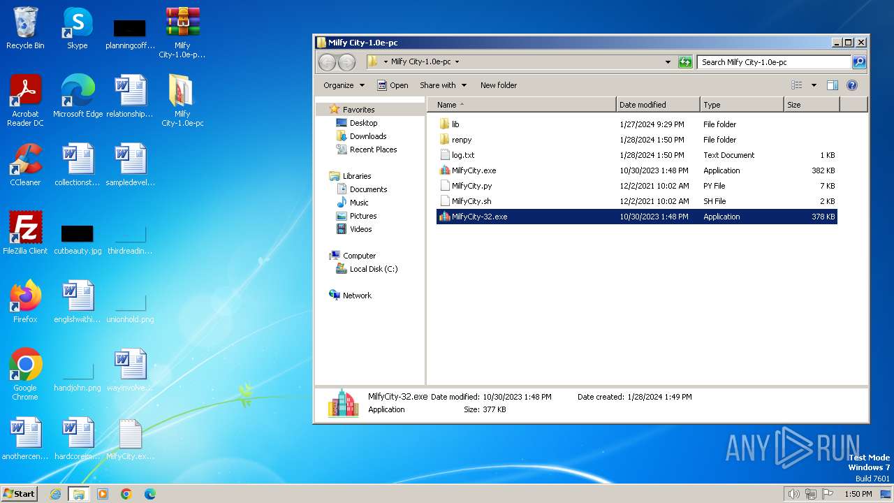The height and width of the screenshot is (503, 894).
Task: Open Documents library in navigation pane
Action: (362, 189)
